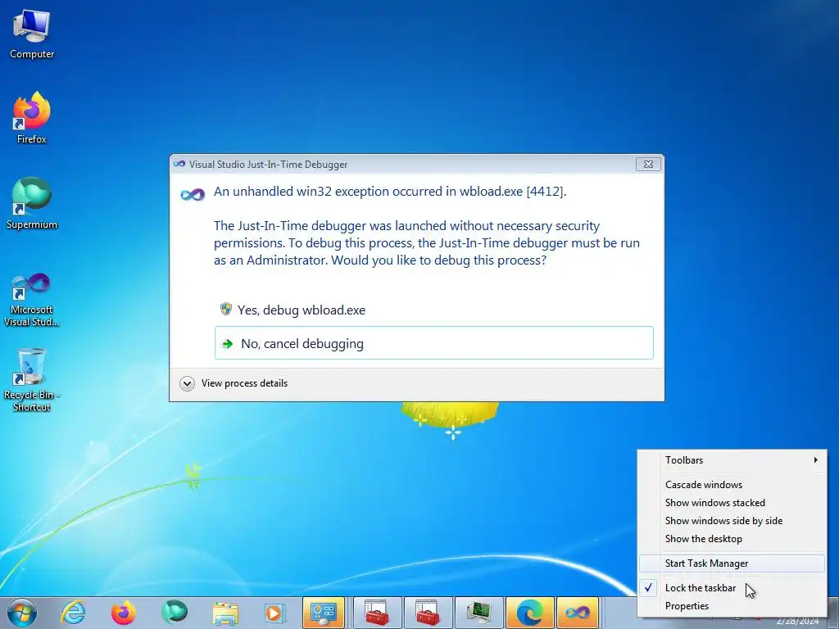Select Cascade windows in context menu
Screen dimensions: 839x629
tap(732, 485)
